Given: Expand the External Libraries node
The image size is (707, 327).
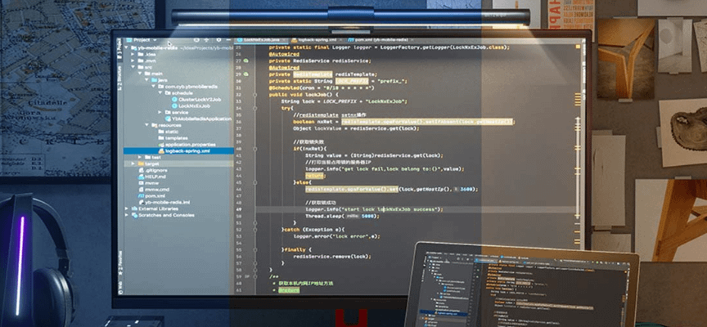Looking at the screenshot, I should tap(128, 208).
